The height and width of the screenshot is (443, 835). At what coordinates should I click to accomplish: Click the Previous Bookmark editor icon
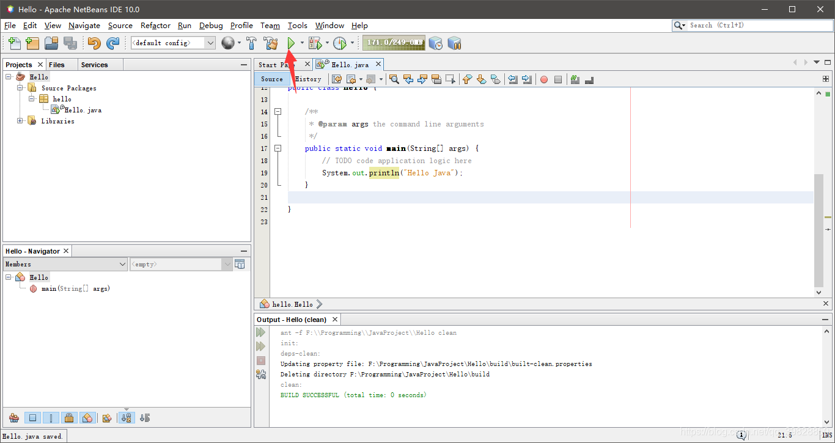point(466,79)
